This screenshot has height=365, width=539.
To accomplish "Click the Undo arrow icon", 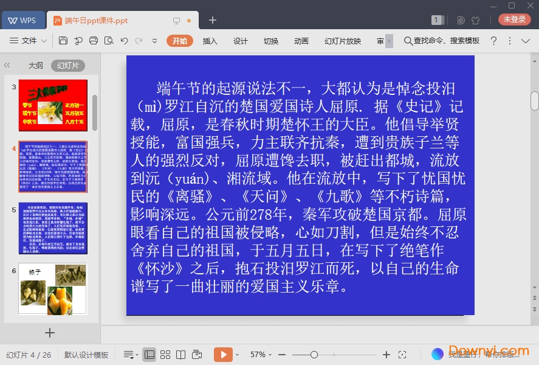I will [124, 41].
